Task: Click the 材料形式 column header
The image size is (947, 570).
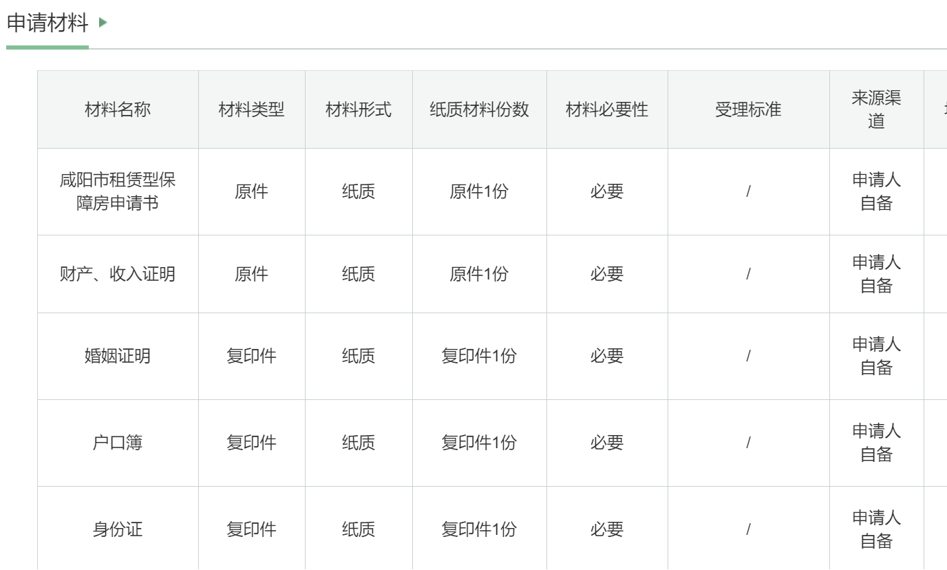Action: (359, 109)
